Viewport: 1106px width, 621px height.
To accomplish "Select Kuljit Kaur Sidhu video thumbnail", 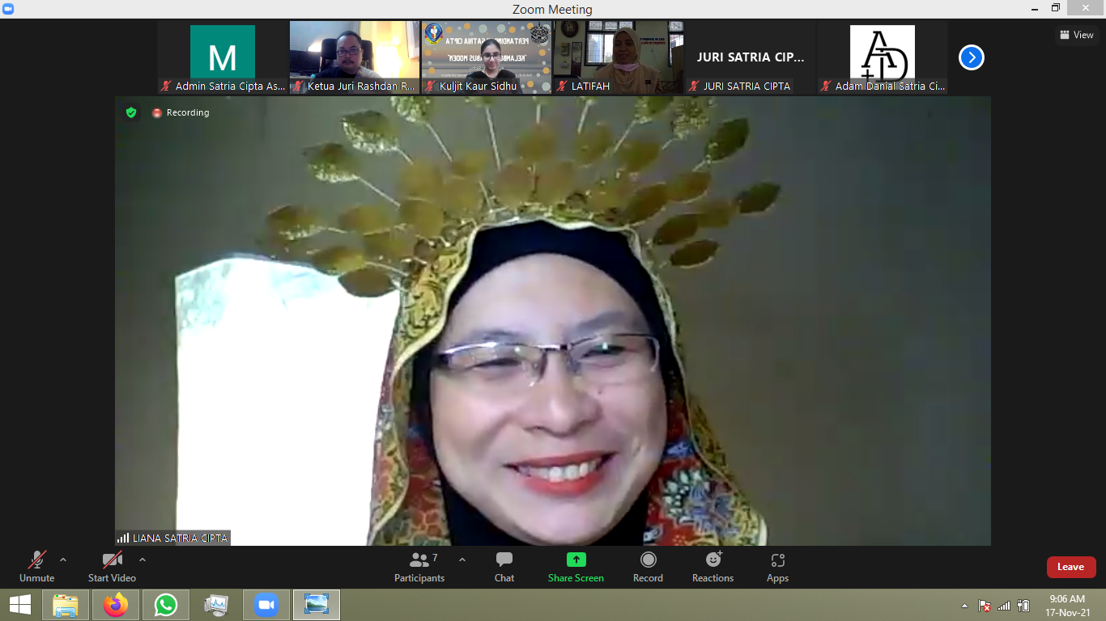I will (486, 57).
